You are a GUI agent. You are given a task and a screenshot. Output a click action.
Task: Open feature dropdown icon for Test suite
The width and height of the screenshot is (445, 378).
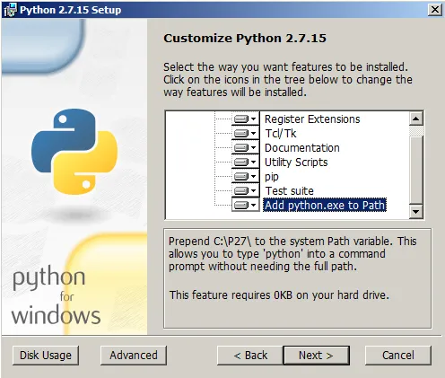(245, 191)
